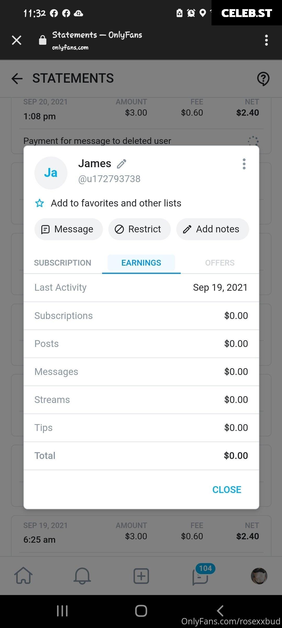Restrict this user
282x628 pixels.
(139, 229)
